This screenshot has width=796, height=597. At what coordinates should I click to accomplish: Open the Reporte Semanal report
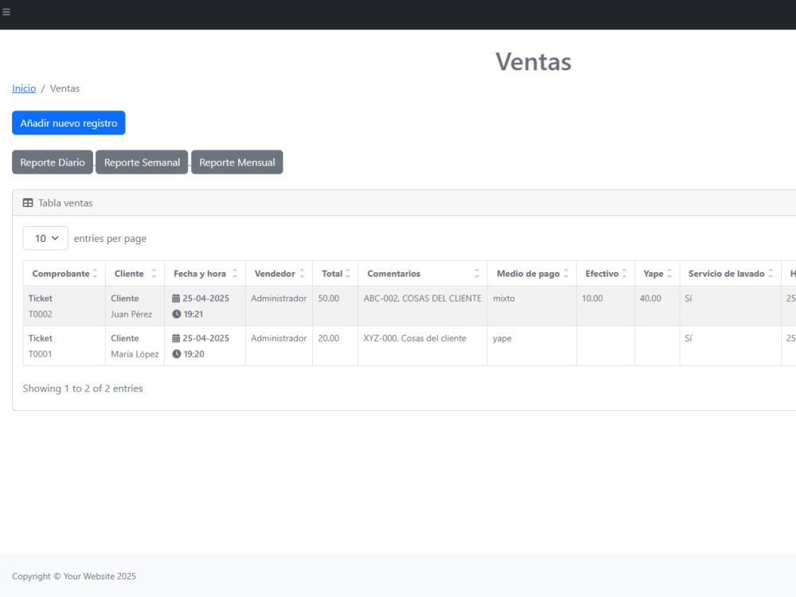point(142,162)
